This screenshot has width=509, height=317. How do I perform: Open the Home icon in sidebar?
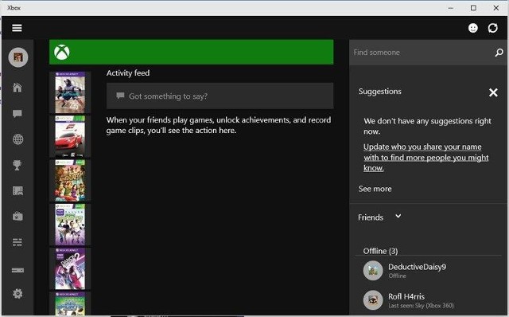point(17,88)
